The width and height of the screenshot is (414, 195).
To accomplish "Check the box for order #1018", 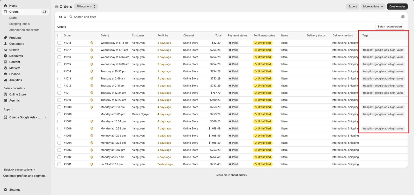I will coord(59,43).
